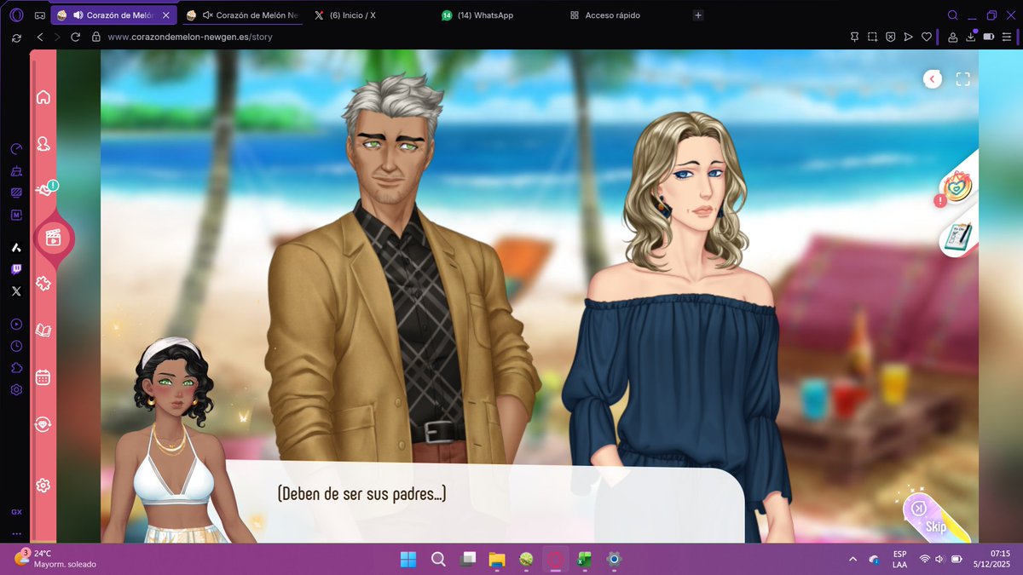Open the story book icon in the sidebar
The width and height of the screenshot is (1023, 575).
point(43,330)
